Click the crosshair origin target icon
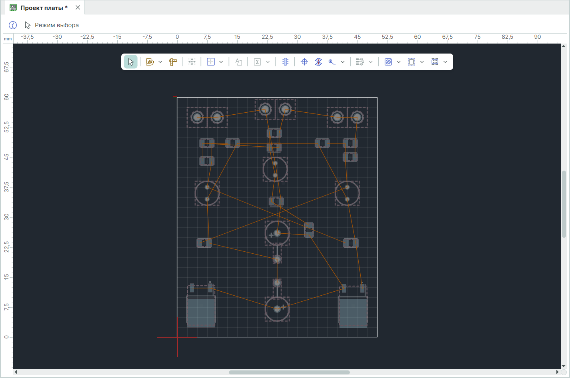570x378 pixels. click(x=304, y=62)
